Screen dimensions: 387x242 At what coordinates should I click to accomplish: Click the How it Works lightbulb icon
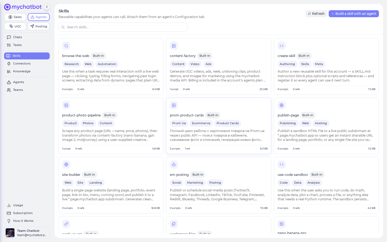(9, 221)
